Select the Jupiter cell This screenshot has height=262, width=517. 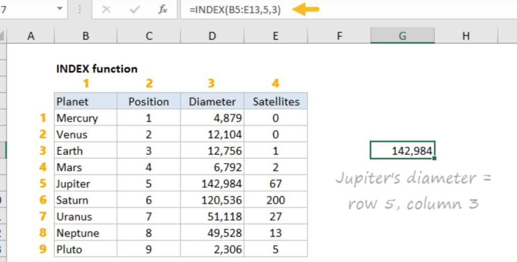click(86, 184)
